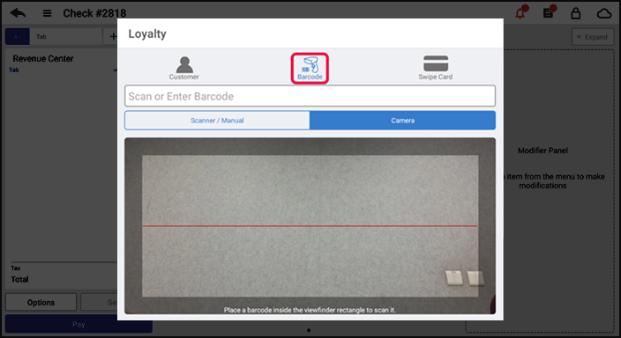Open the orders list icon

549,13
